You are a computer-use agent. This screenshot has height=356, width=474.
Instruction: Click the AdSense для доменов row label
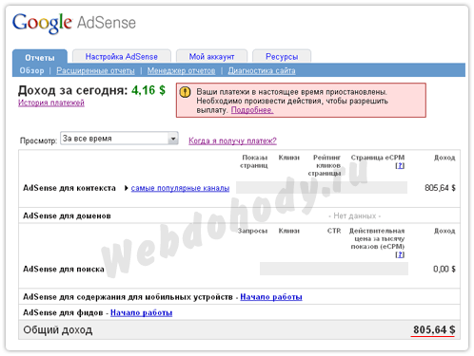pos(67,215)
